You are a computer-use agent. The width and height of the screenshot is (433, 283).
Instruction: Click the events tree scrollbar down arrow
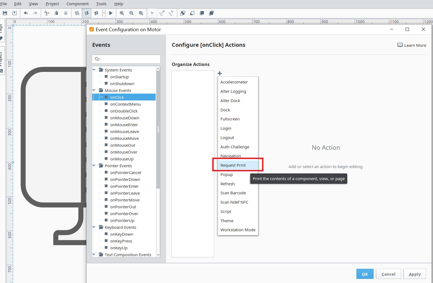coord(158,255)
